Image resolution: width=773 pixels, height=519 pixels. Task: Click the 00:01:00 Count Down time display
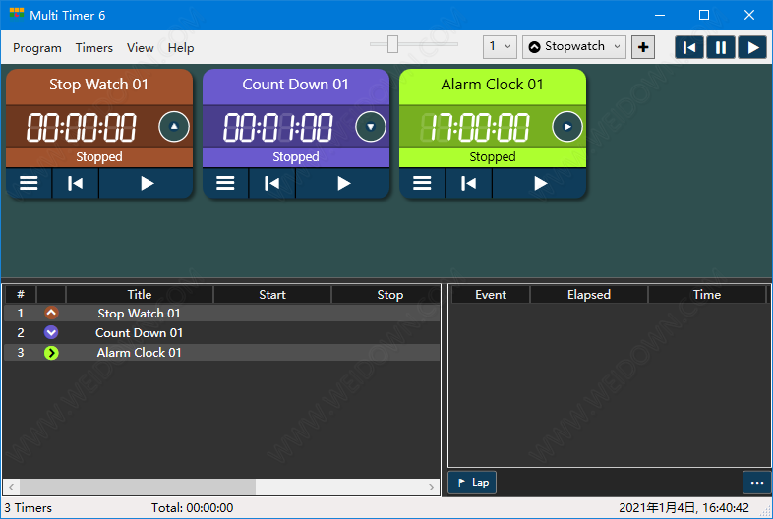278,127
